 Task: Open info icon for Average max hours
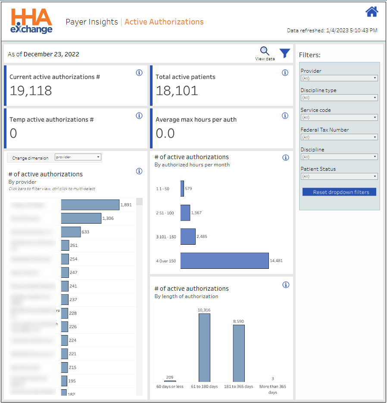click(285, 115)
